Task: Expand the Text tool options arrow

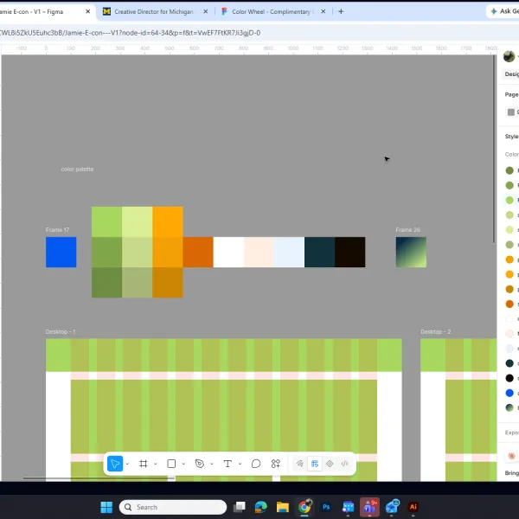Action: (x=240, y=464)
